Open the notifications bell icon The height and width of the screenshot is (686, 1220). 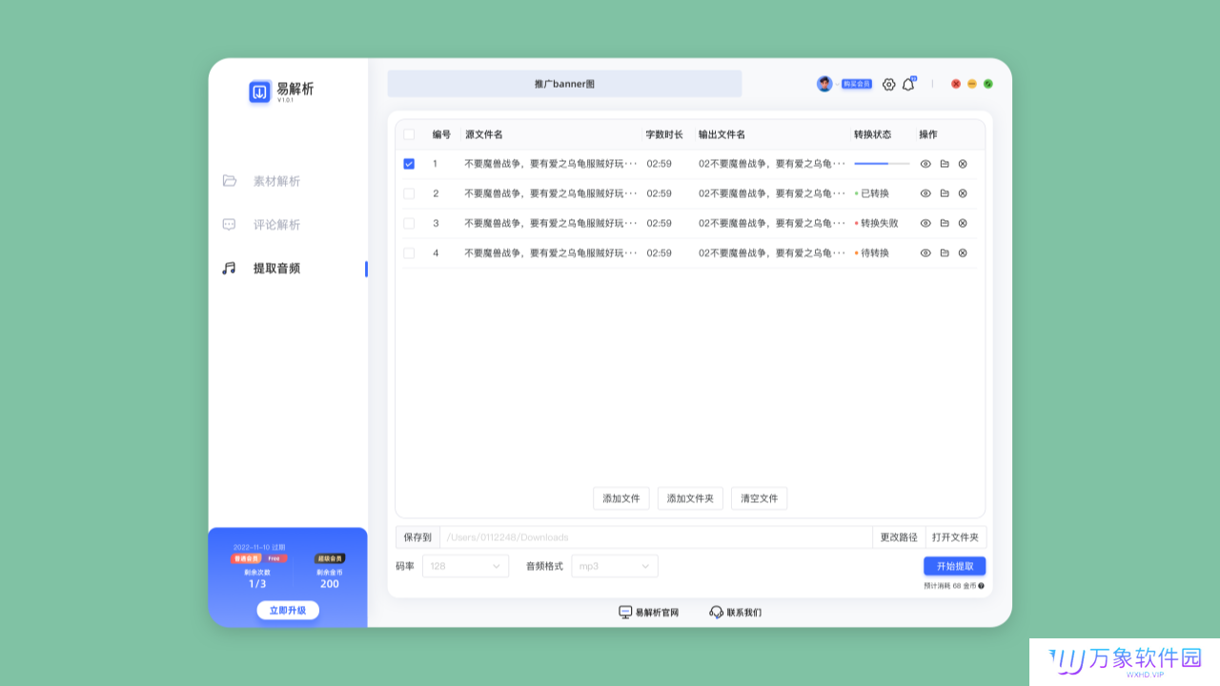click(x=908, y=84)
